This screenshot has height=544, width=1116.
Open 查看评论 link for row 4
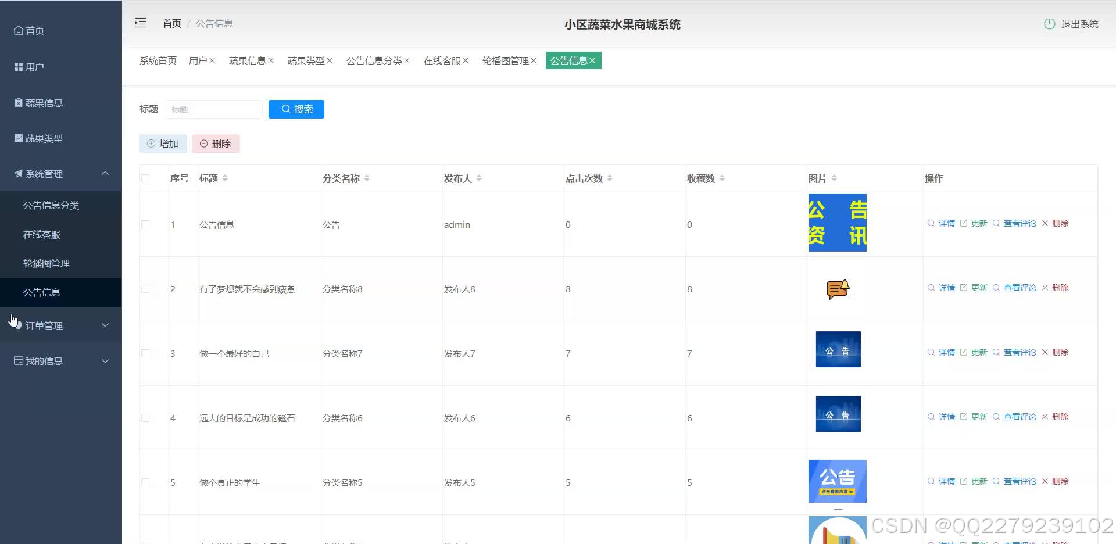click(x=1019, y=416)
